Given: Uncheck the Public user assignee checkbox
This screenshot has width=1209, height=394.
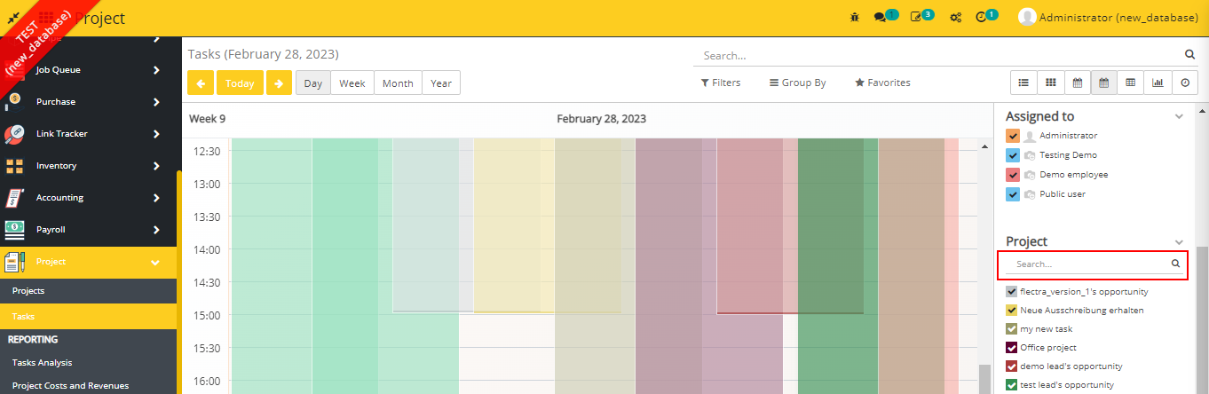Looking at the screenshot, I should 1013,194.
